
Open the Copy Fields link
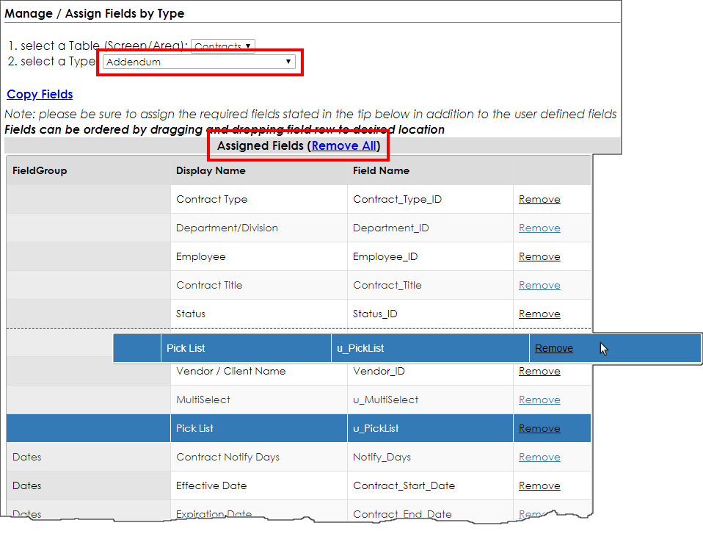(40, 94)
